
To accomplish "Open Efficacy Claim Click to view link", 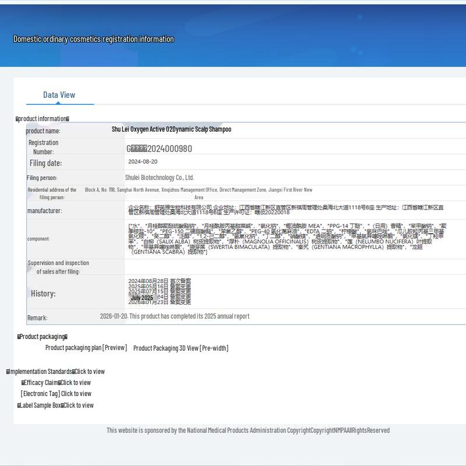I will tap(56, 383).
